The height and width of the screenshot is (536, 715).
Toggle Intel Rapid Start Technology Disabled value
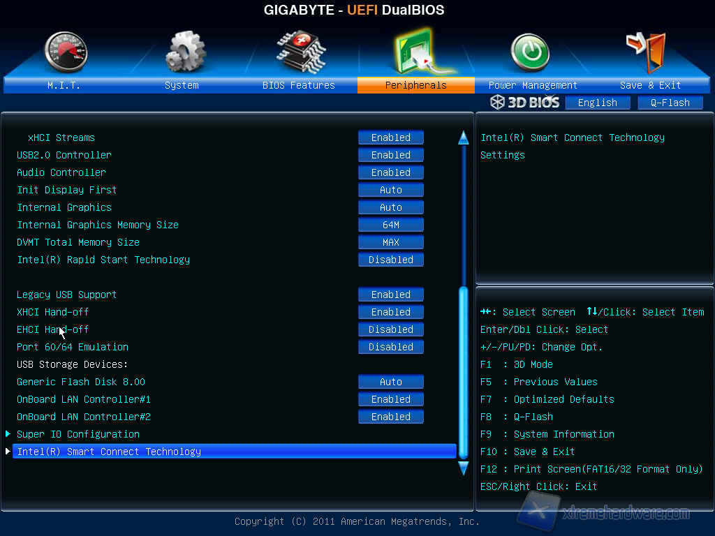(391, 260)
